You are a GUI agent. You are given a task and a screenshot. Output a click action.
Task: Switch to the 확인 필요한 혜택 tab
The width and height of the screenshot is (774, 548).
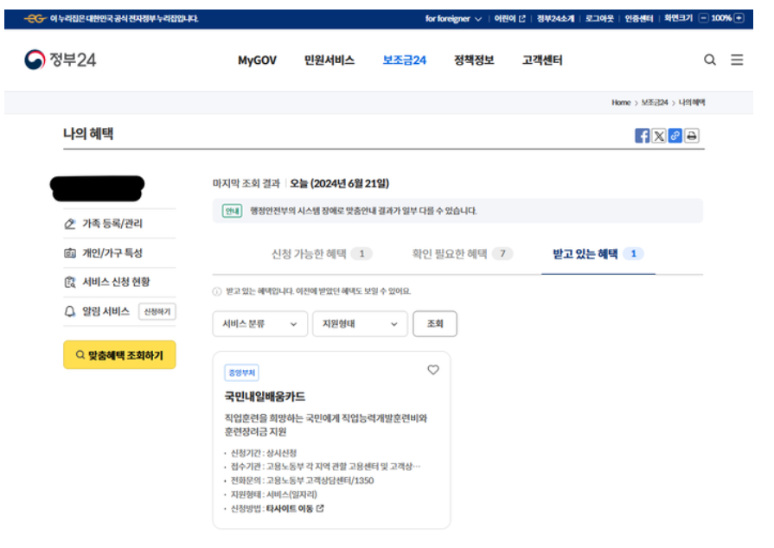tap(455, 253)
